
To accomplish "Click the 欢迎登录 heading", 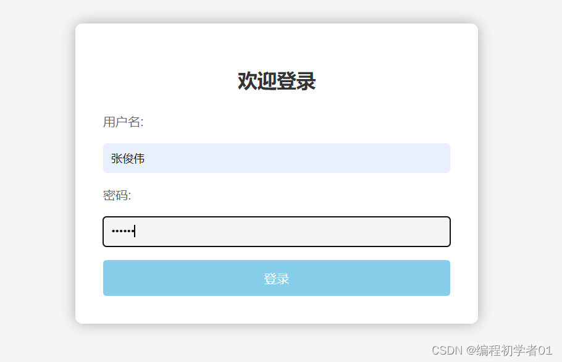I will tap(276, 81).
